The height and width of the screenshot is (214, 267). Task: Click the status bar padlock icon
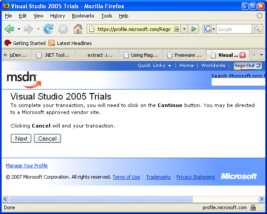[x=253, y=207]
